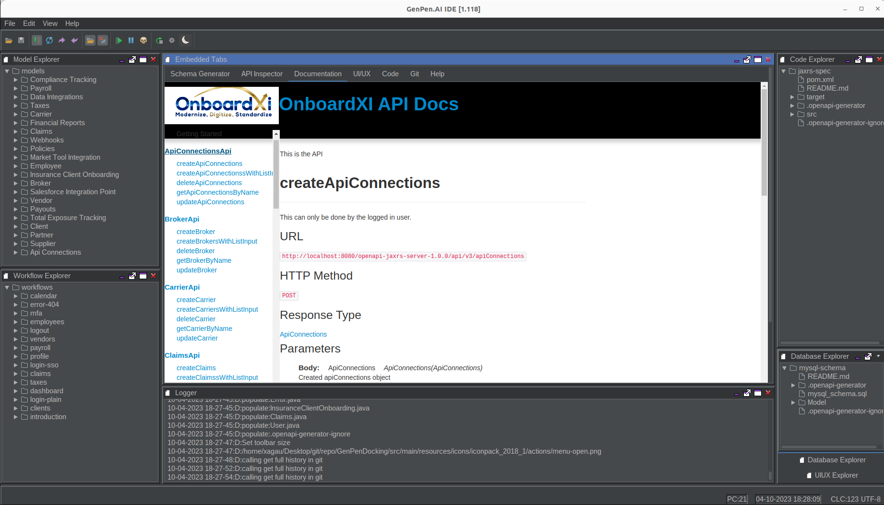
Task: Pause execution with the blue pause icon
Action: 131,41
